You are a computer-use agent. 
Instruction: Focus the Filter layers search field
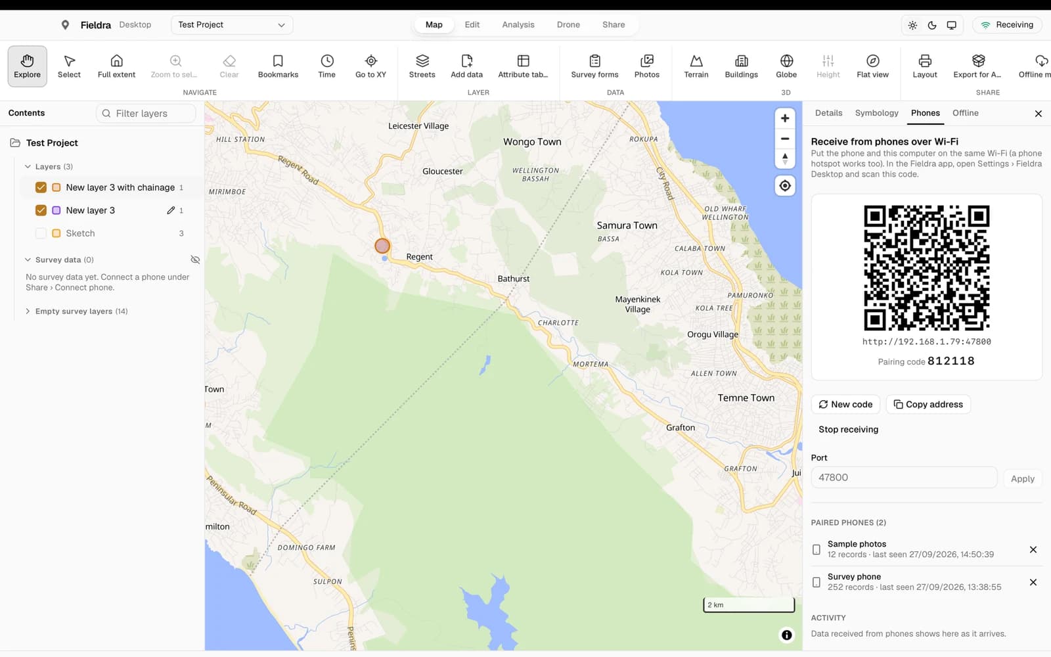pyautogui.click(x=146, y=113)
